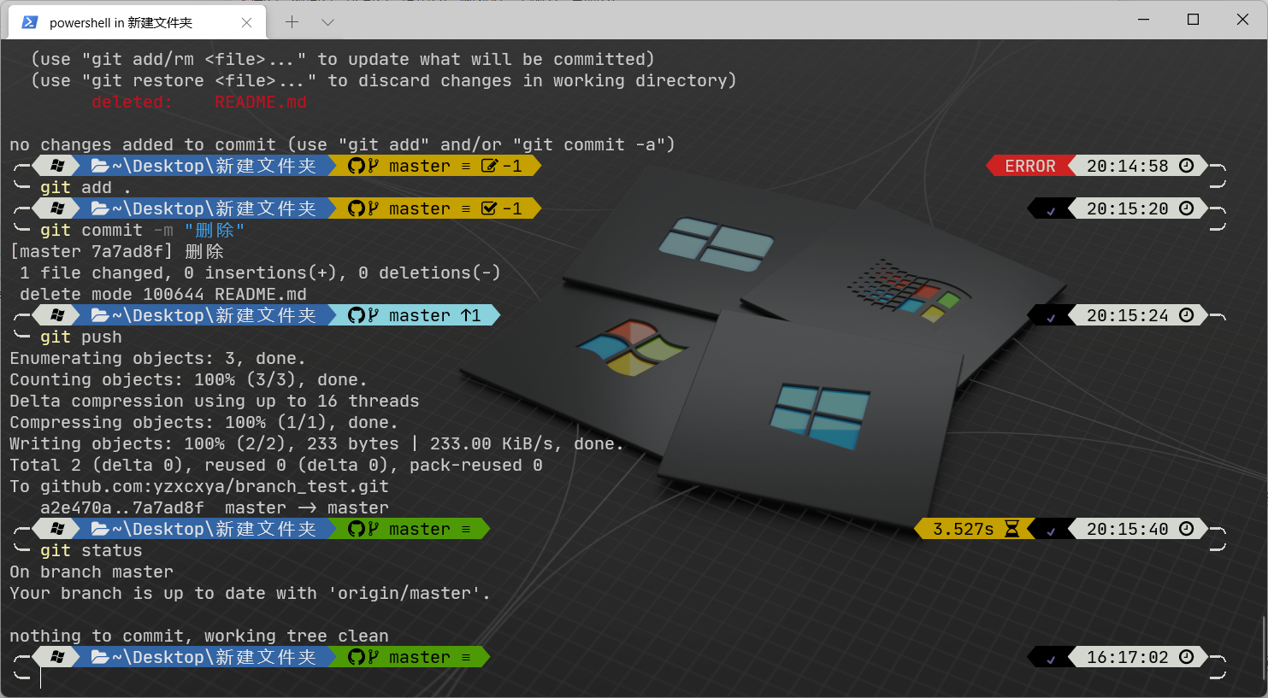1268x698 pixels.
Task: Click the checked-box staged icon in the yellow segment
Action: click(489, 208)
